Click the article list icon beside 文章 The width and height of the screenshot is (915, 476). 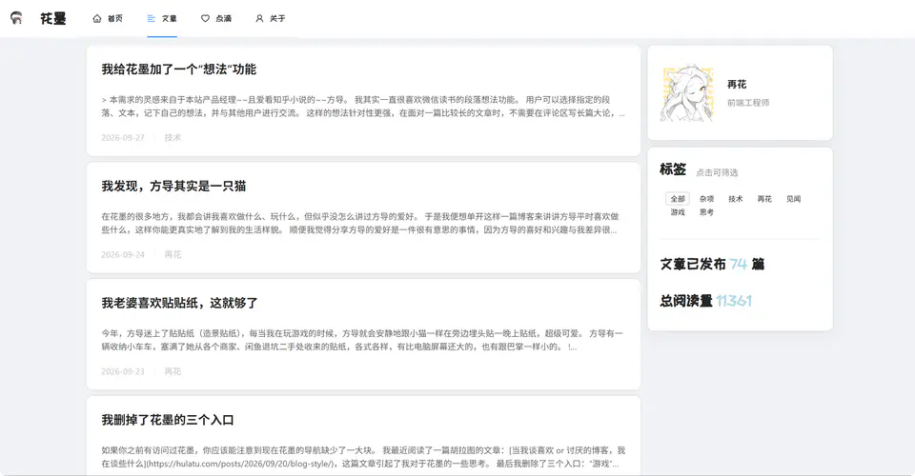(x=152, y=19)
